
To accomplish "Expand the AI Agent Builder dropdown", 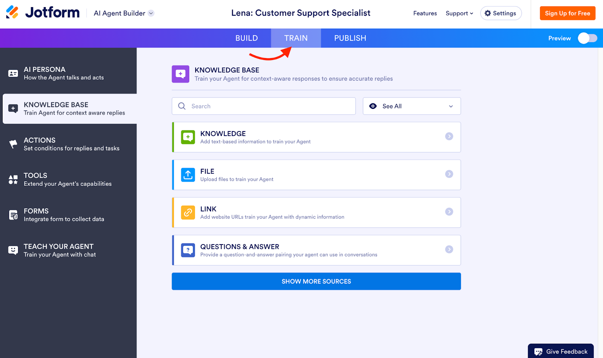I will tap(151, 13).
